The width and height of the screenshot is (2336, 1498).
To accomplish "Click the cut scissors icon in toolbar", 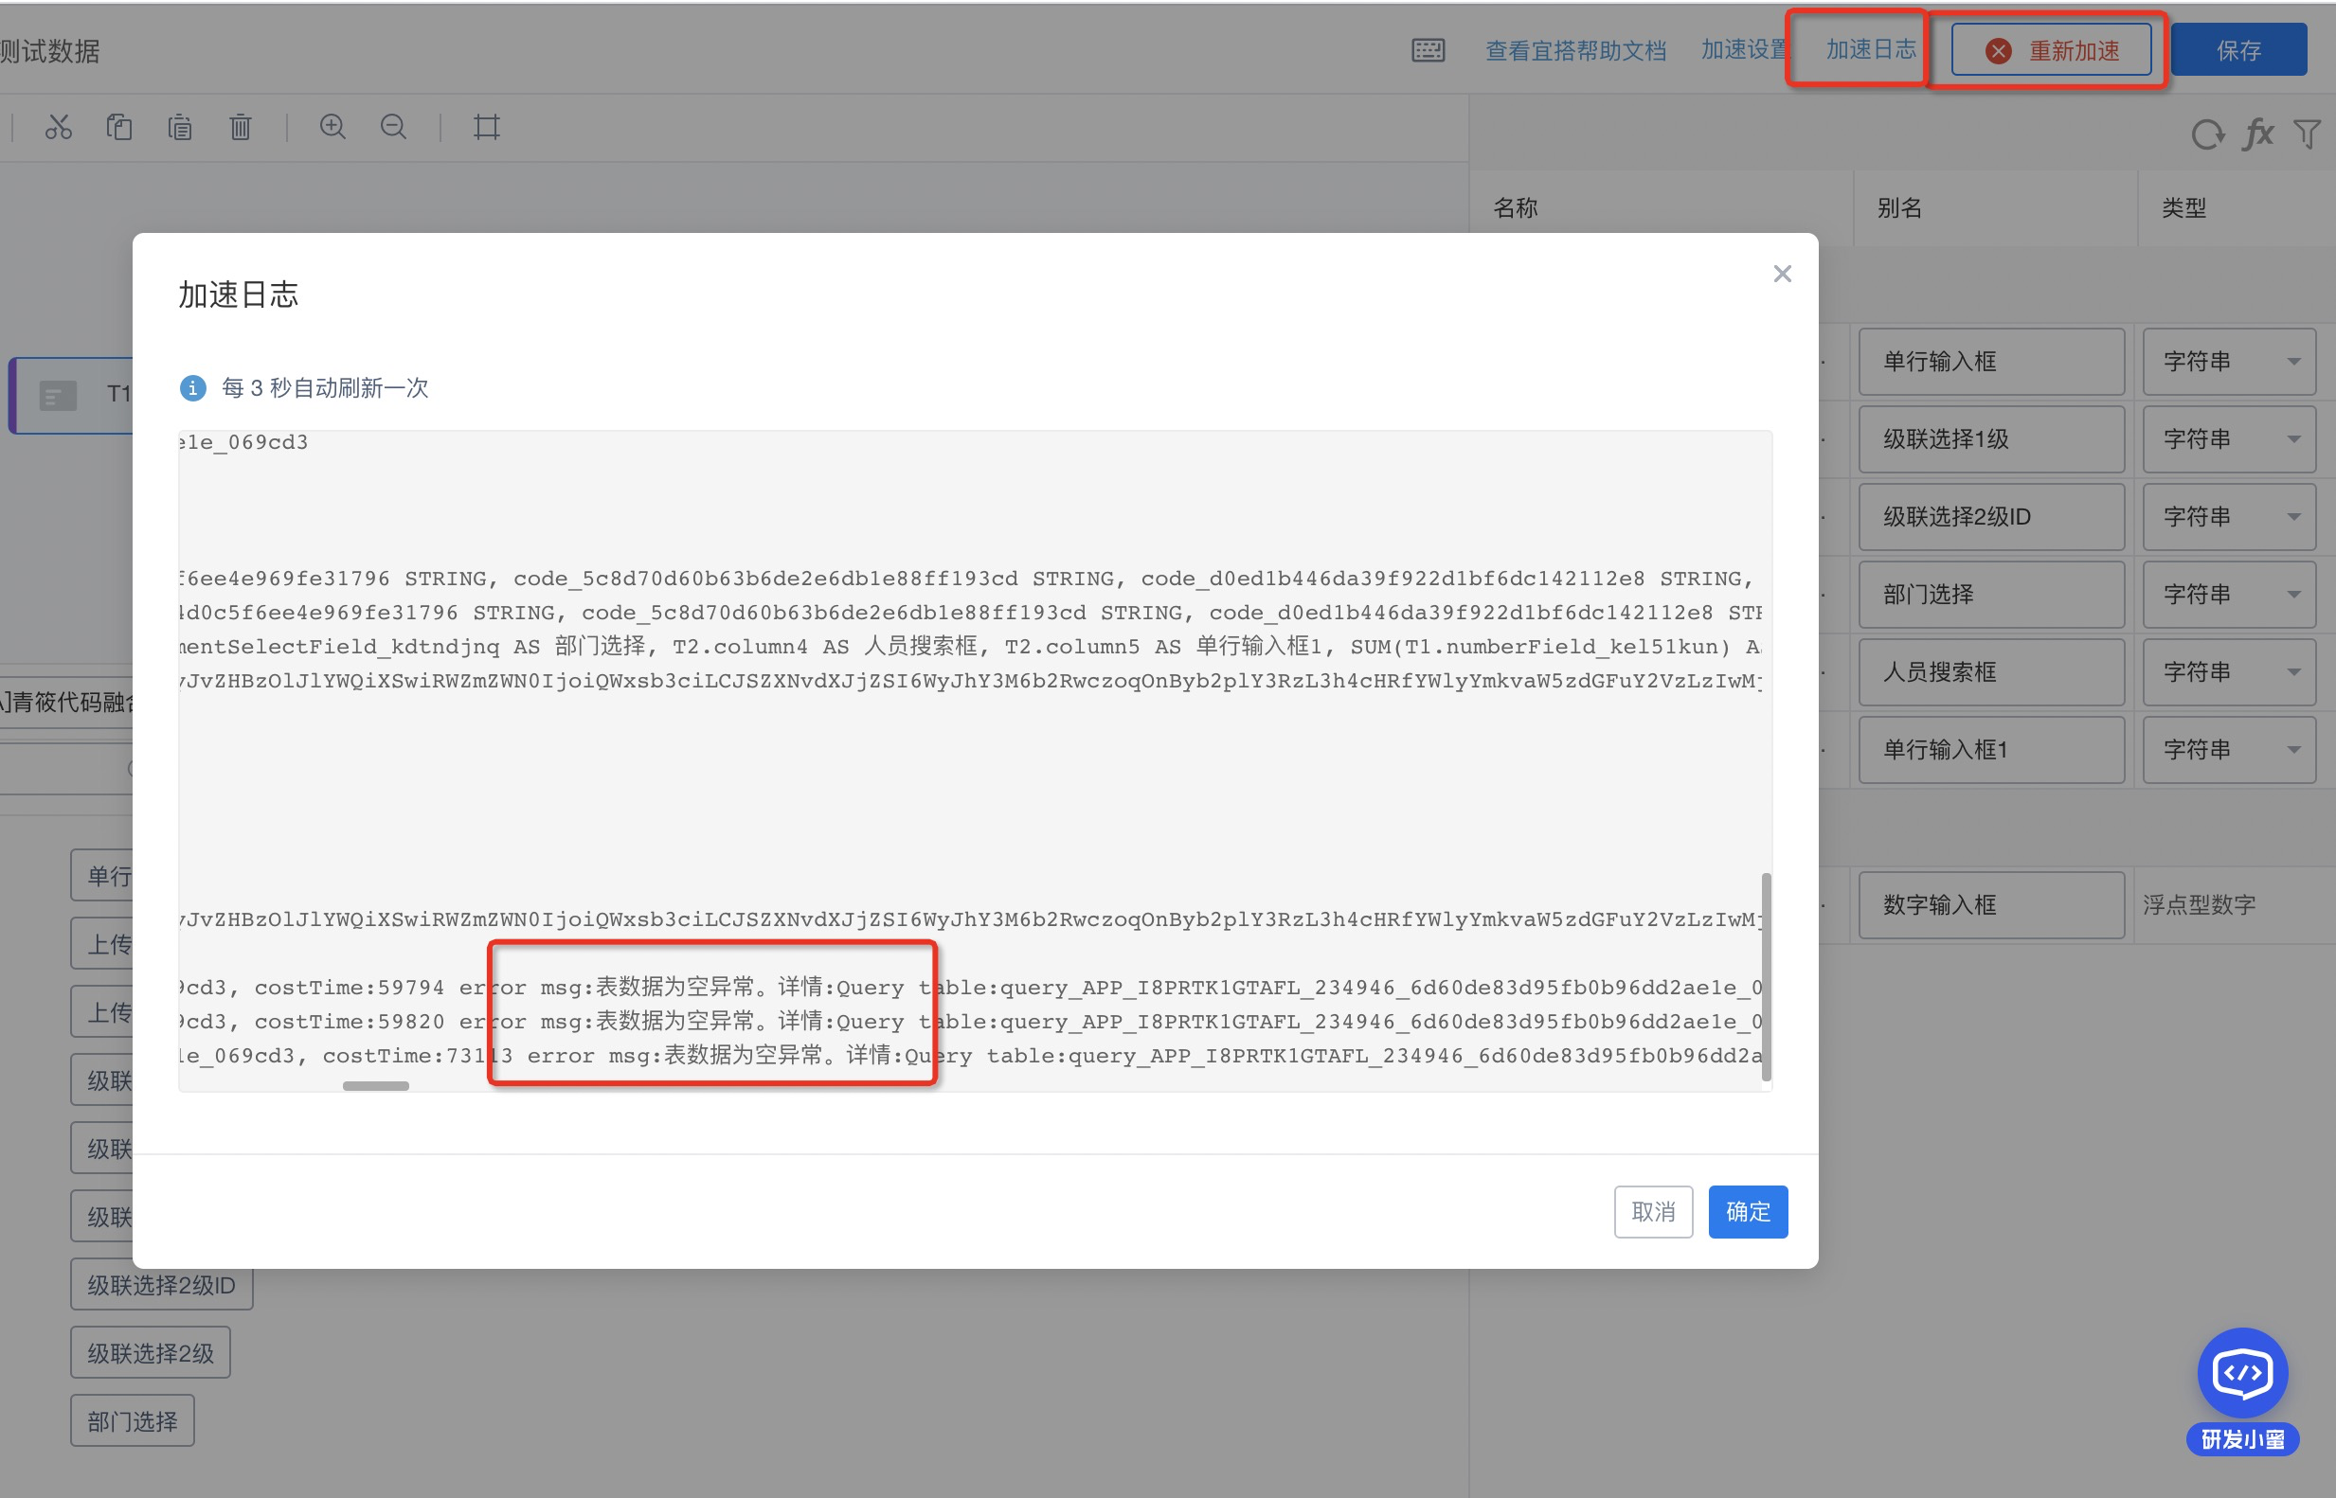I will click(59, 128).
